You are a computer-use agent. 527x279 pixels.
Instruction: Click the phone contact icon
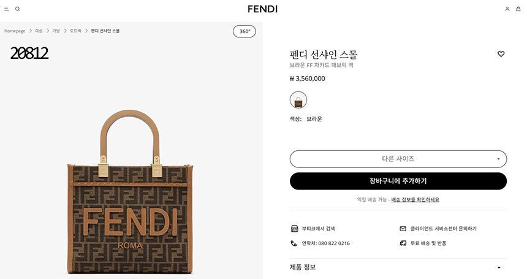pyautogui.click(x=294, y=243)
